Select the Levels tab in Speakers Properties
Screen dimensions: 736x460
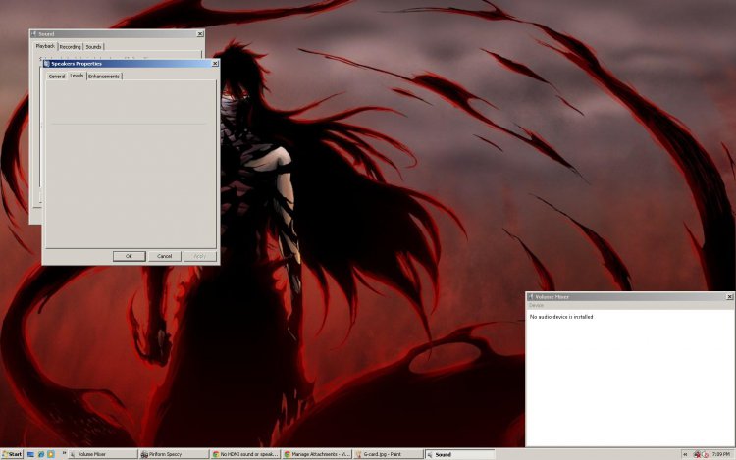pyautogui.click(x=77, y=75)
